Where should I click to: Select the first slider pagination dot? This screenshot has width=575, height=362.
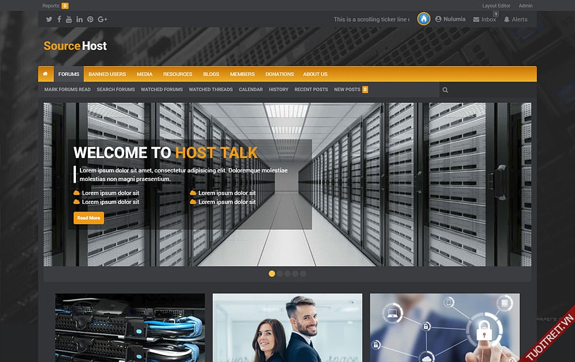coord(272,274)
